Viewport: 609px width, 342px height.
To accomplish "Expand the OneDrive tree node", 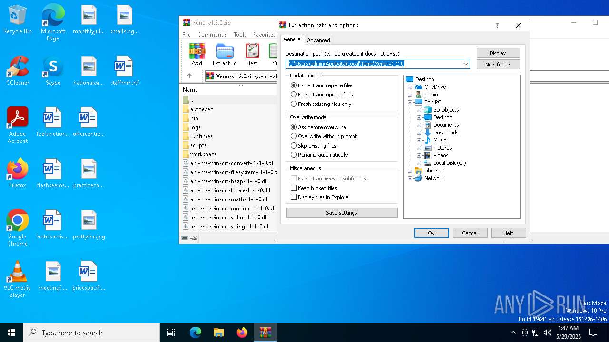I will coord(410,87).
